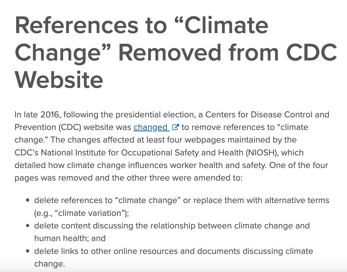The width and height of the screenshot is (347, 272).
Task: Open the "changed" hyperlink
Action: click(x=150, y=127)
